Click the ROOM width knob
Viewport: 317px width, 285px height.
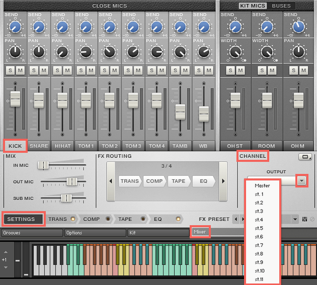pos(267,51)
